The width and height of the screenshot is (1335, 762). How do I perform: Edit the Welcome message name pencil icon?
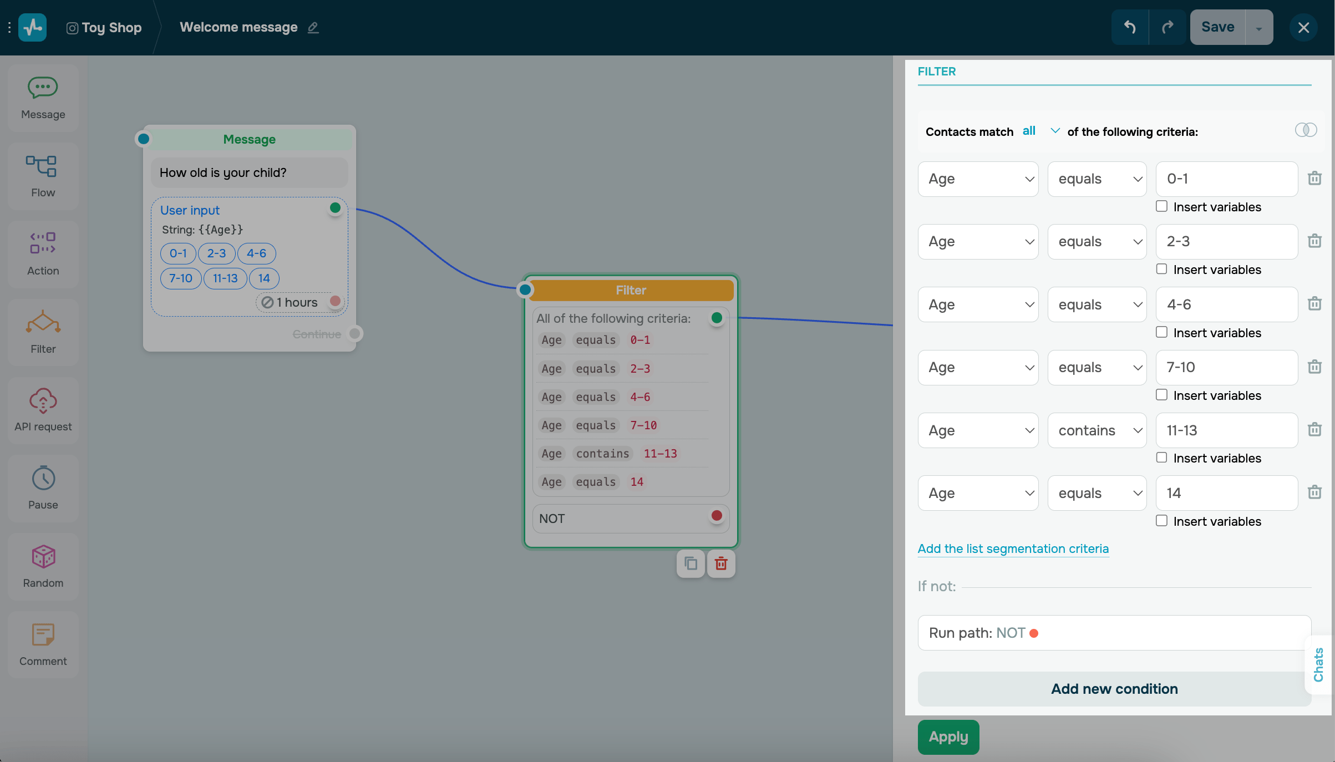[x=313, y=27]
